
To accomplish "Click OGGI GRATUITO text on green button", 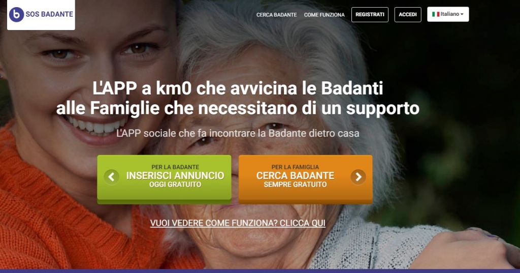I will coord(175,185).
